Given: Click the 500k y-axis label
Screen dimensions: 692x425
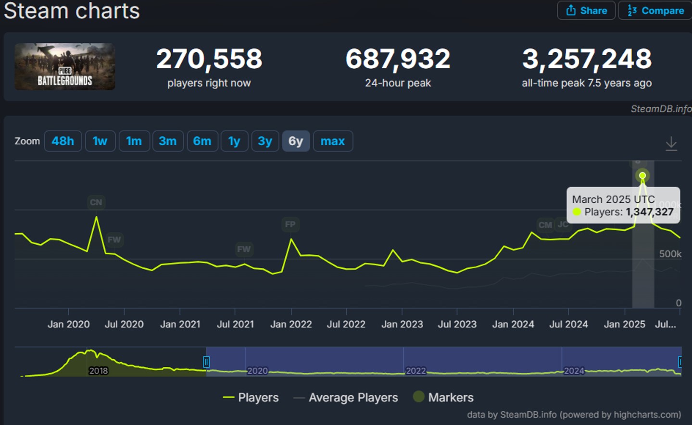Looking at the screenshot, I should click(670, 254).
